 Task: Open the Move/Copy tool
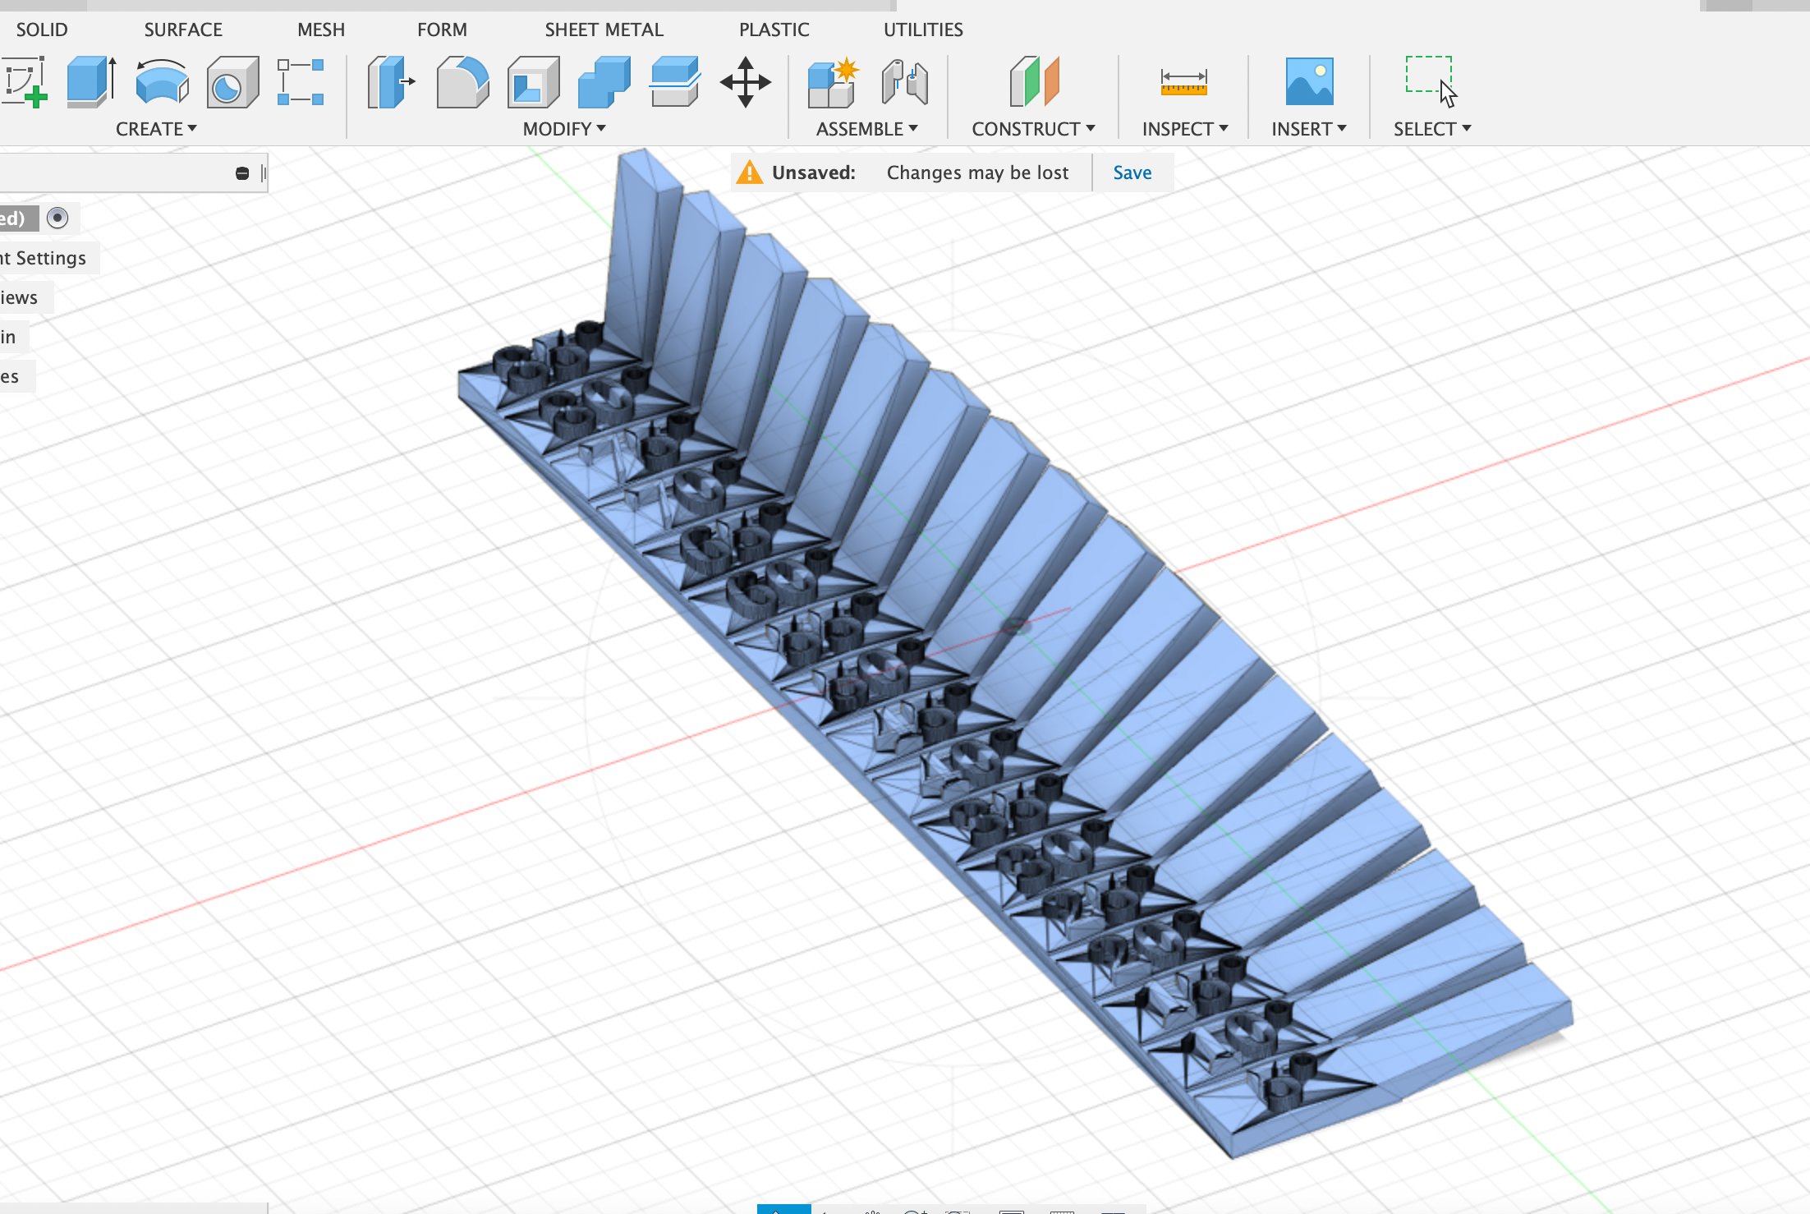pos(746,82)
